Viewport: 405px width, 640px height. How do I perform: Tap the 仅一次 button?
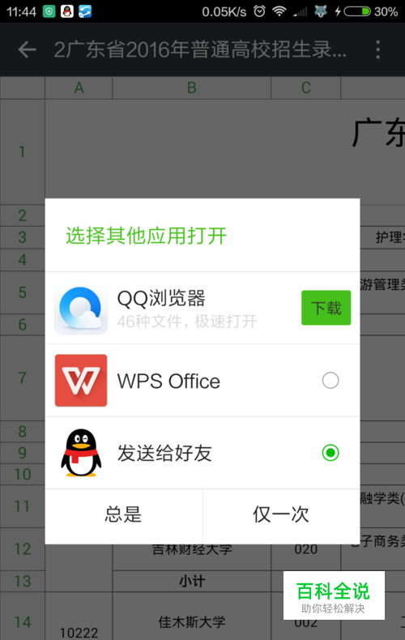pyautogui.click(x=281, y=516)
